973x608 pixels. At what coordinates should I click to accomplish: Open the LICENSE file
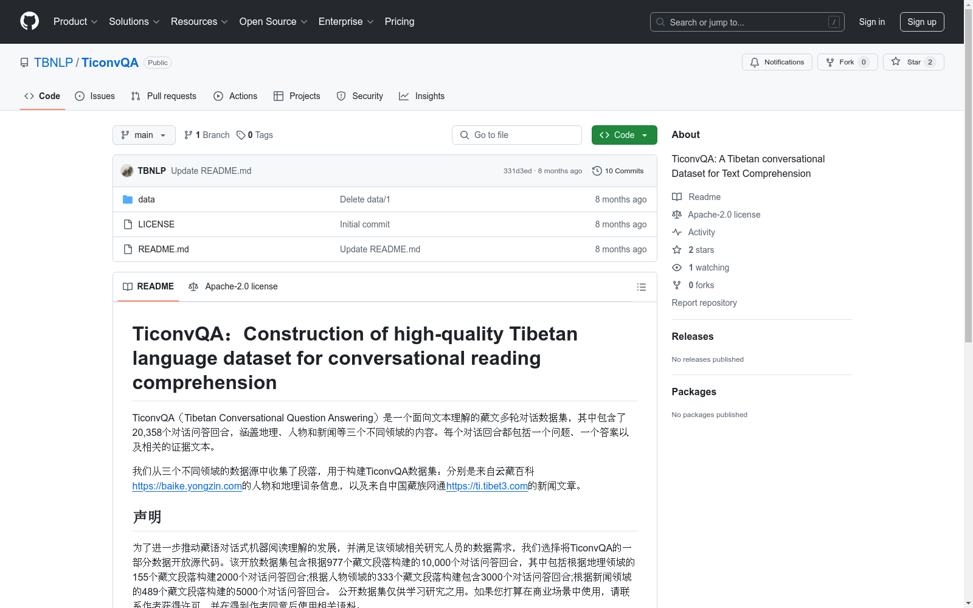point(156,224)
